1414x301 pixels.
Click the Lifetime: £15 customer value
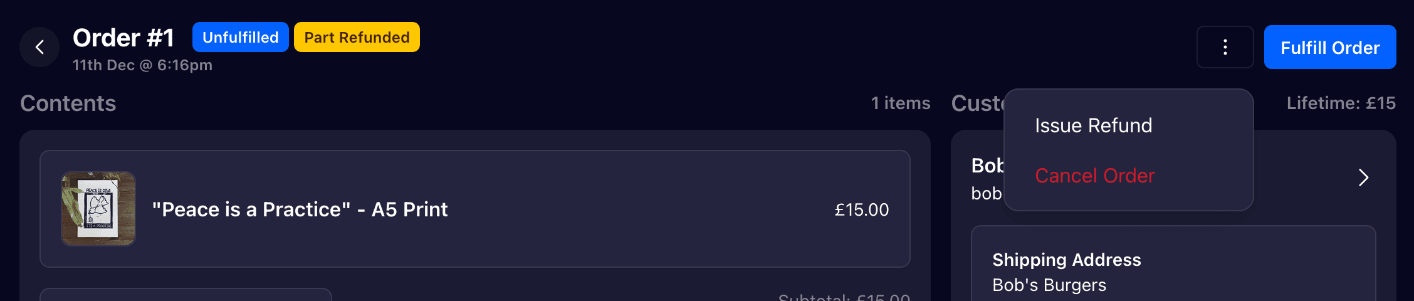point(1341,103)
